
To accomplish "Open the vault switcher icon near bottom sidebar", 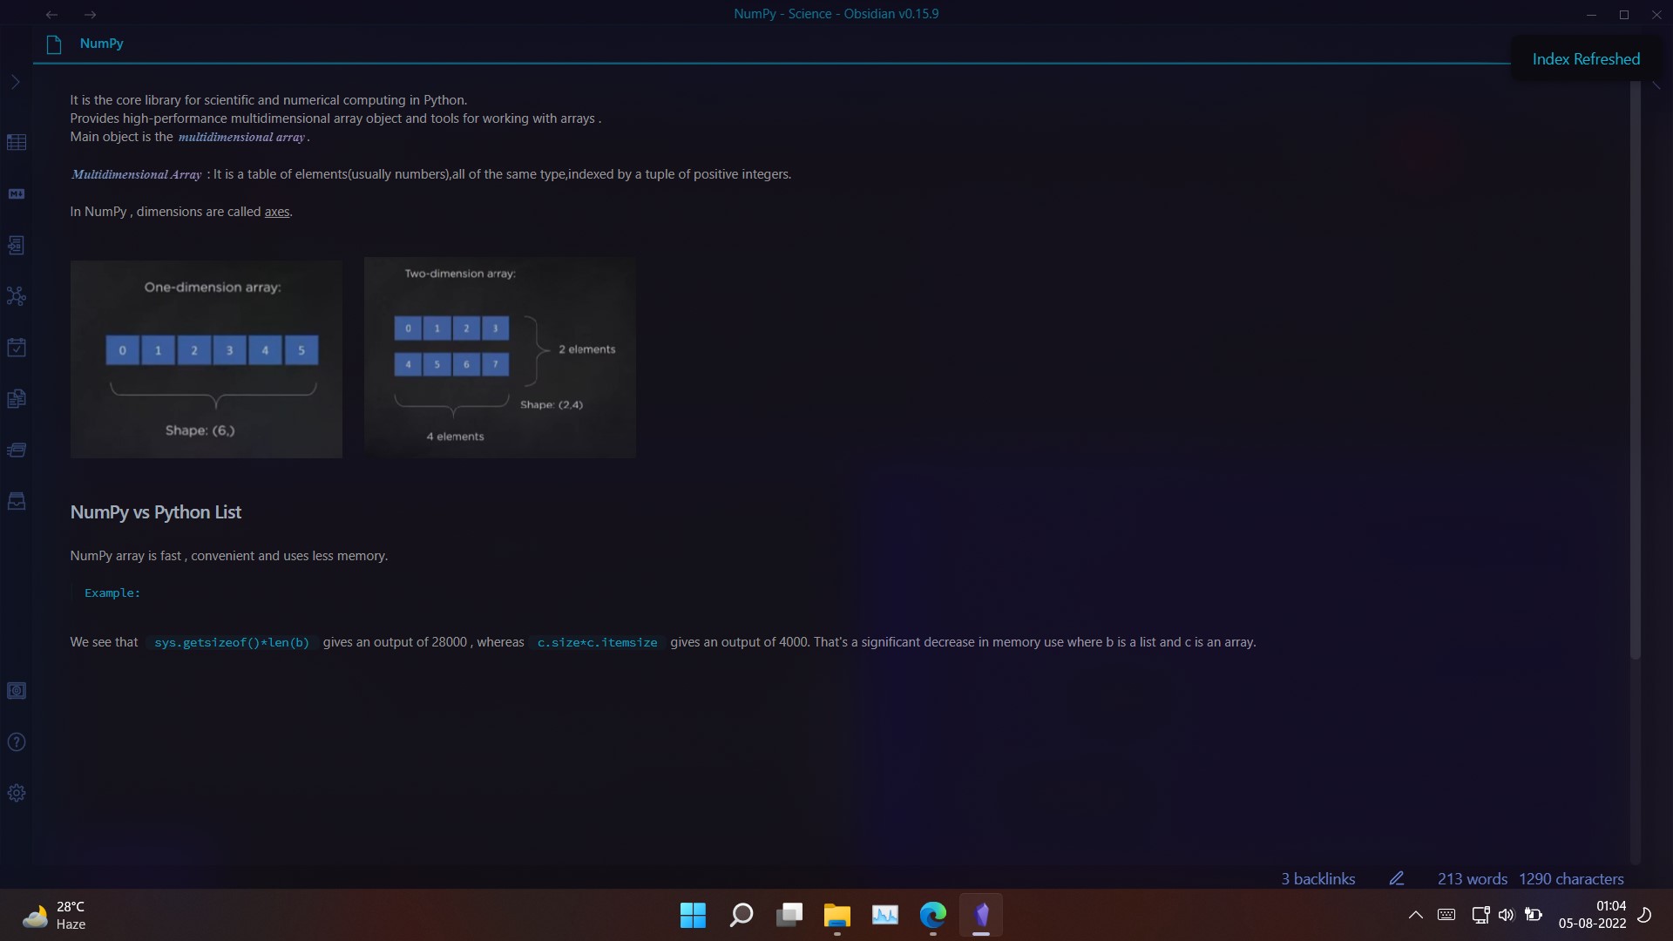I will pos(17,690).
